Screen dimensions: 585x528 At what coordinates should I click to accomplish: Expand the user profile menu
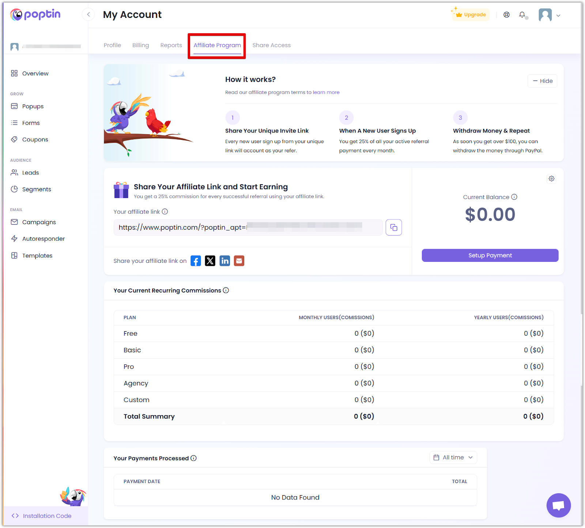tap(550, 15)
